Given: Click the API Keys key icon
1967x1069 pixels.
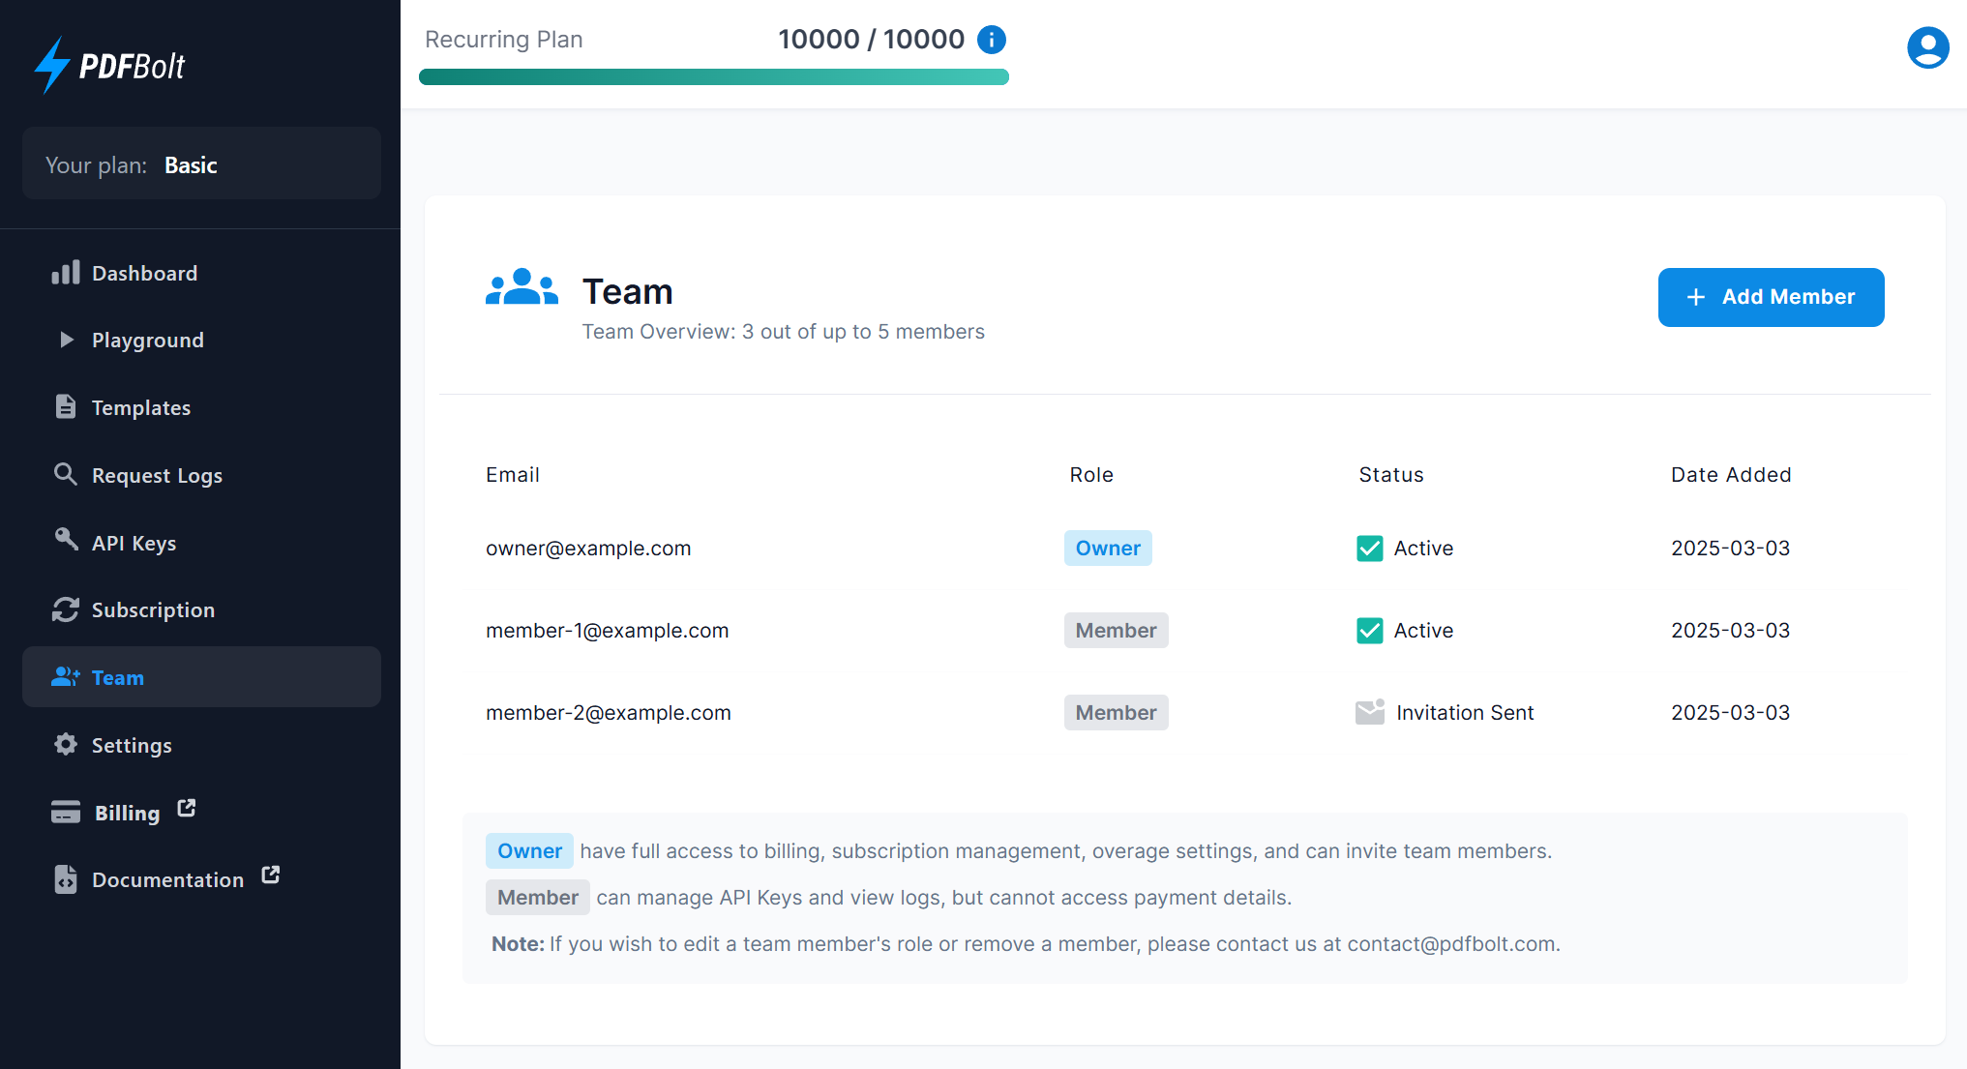Looking at the screenshot, I should (x=66, y=540).
